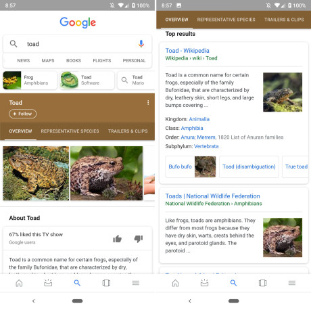Tap the thumbs down icon

point(139,238)
